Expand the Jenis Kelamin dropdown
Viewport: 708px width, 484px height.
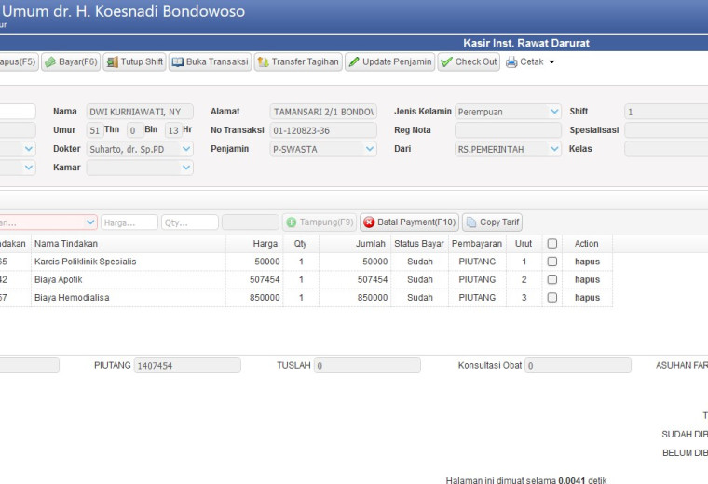pyautogui.click(x=554, y=112)
